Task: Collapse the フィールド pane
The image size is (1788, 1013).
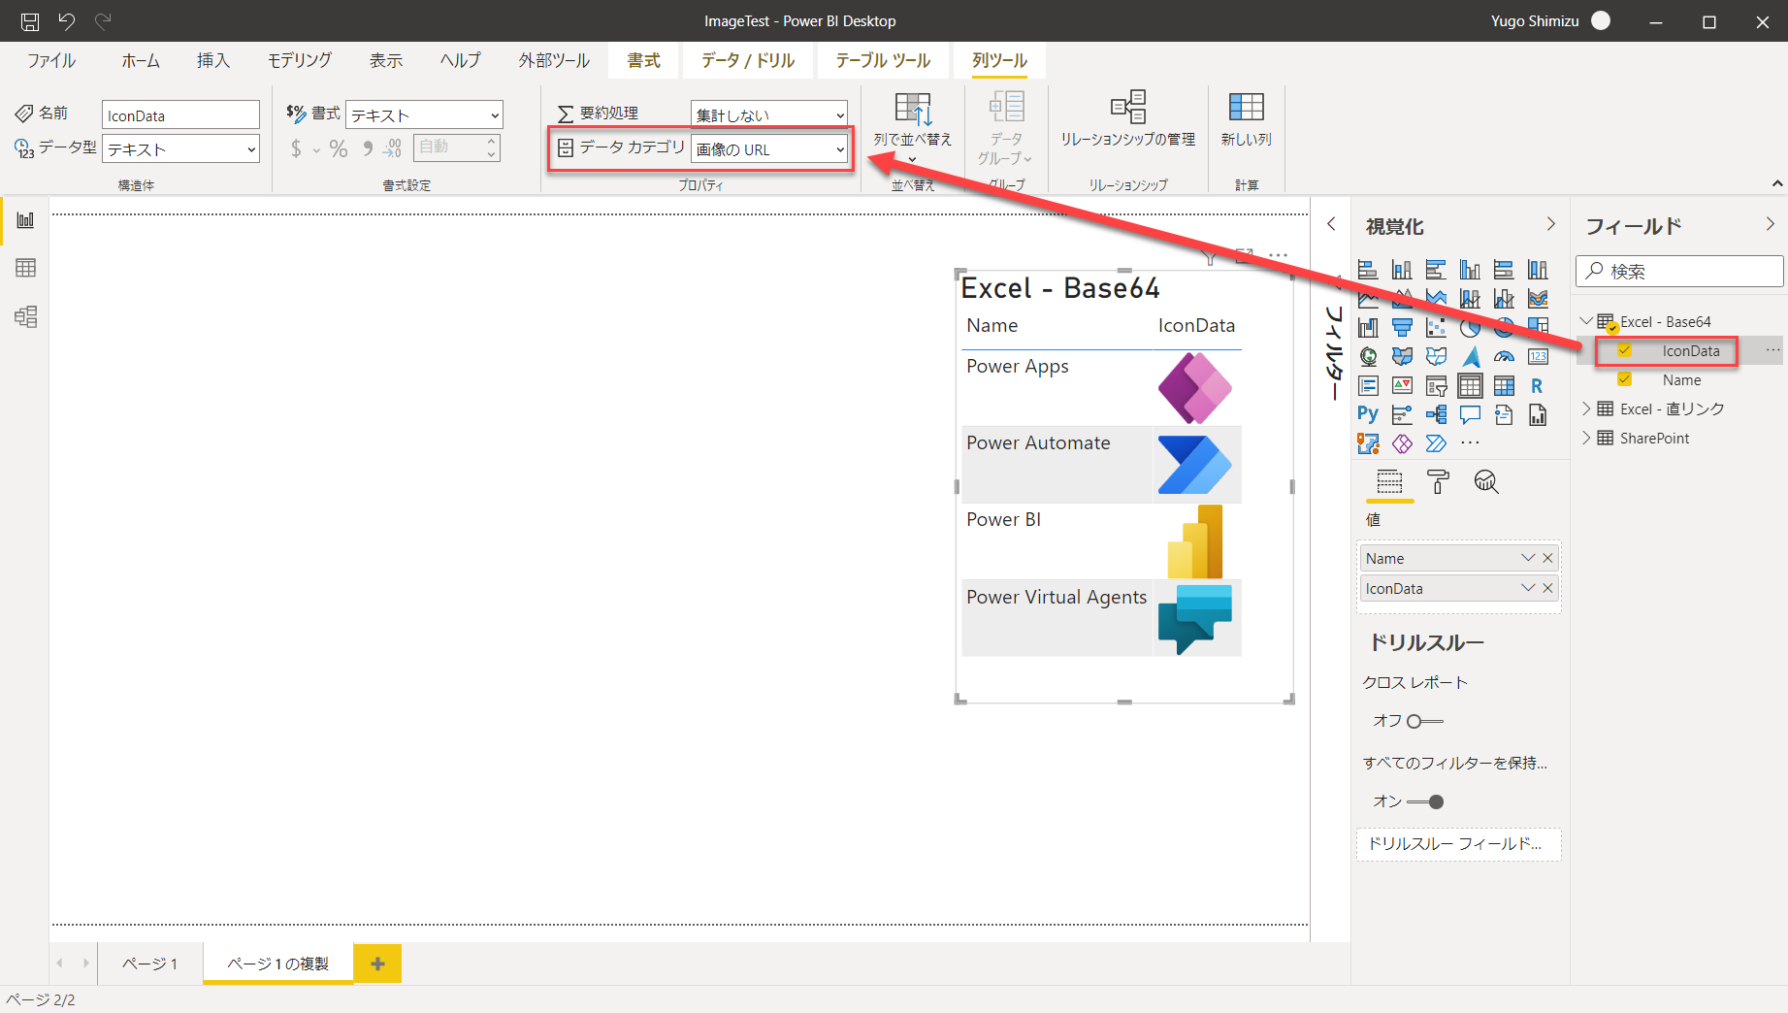Action: pyautogui.click(x=1771, y=224)
